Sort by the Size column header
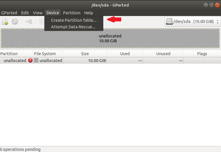The width and height of the screenshot is (221, 152). click(x=85, y=54)
